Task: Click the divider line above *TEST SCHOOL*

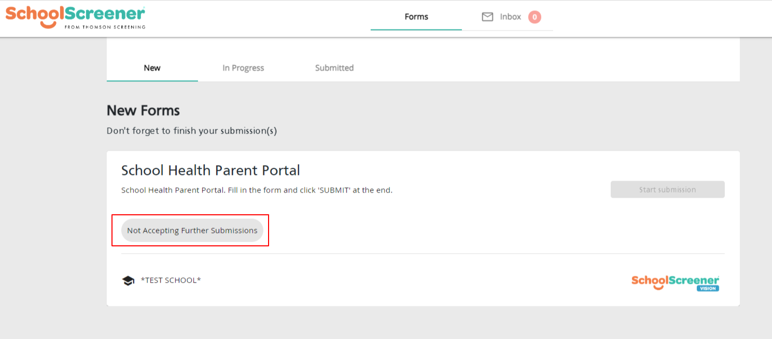Action: click(x=423, y=254)
